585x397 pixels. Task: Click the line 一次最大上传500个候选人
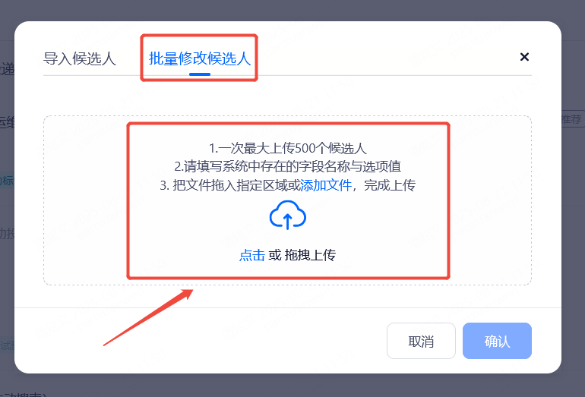coord(288,148)
